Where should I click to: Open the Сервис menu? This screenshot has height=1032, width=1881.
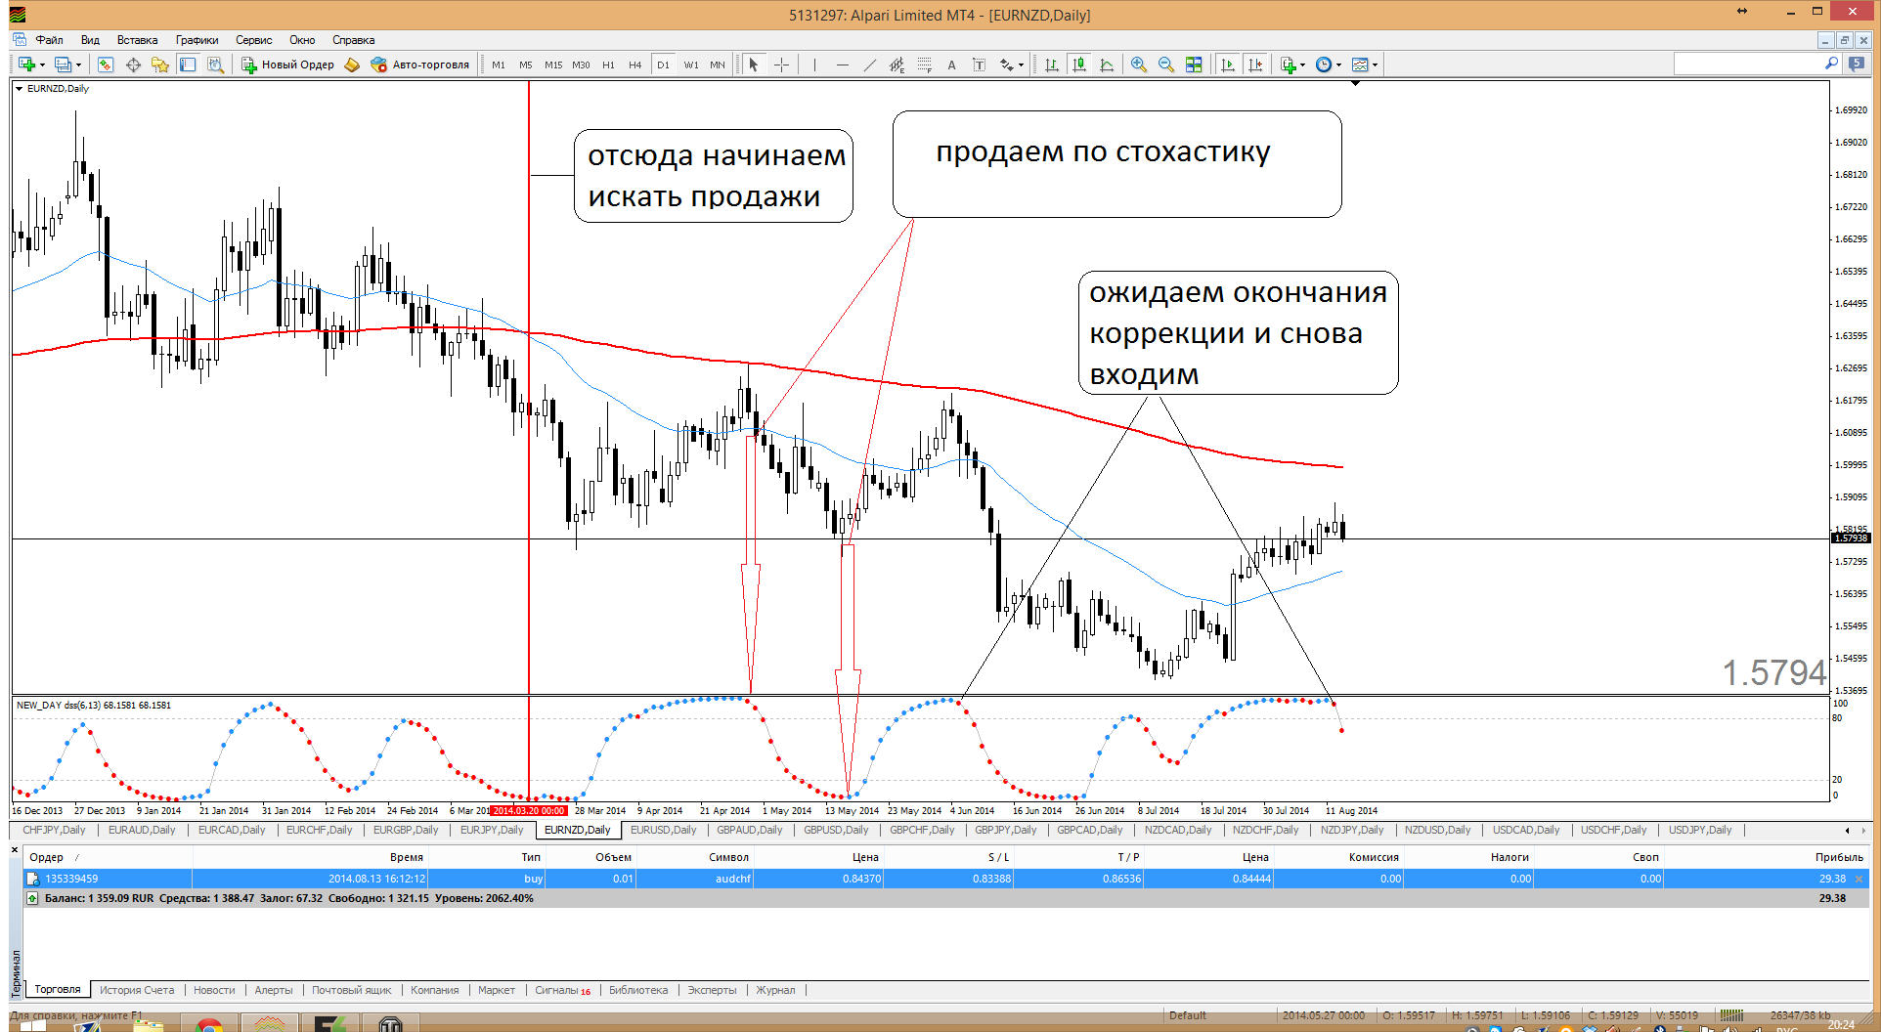pyautogui.click(x=253, y=40)
